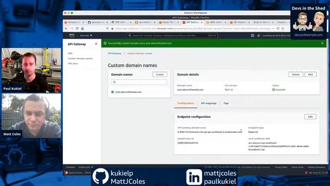
Task: Click Edit in the Domain details panel
Action: (310, 74)
